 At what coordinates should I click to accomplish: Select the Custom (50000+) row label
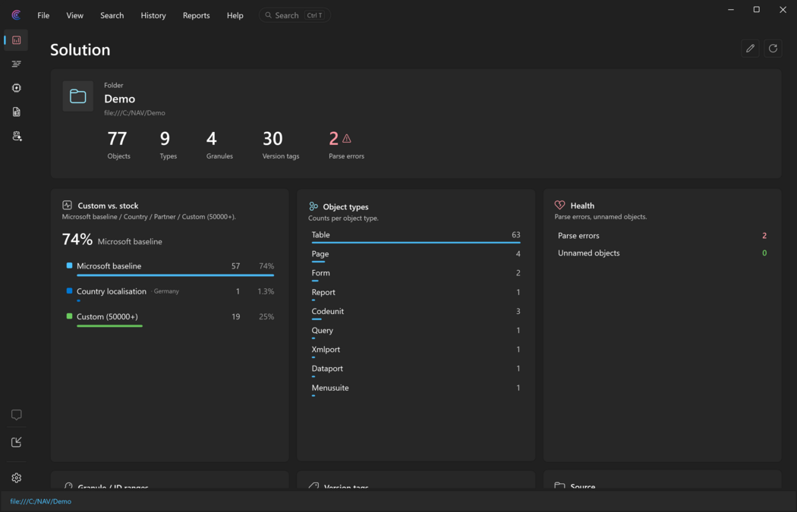pyautogui.click(x=107, y=316)
